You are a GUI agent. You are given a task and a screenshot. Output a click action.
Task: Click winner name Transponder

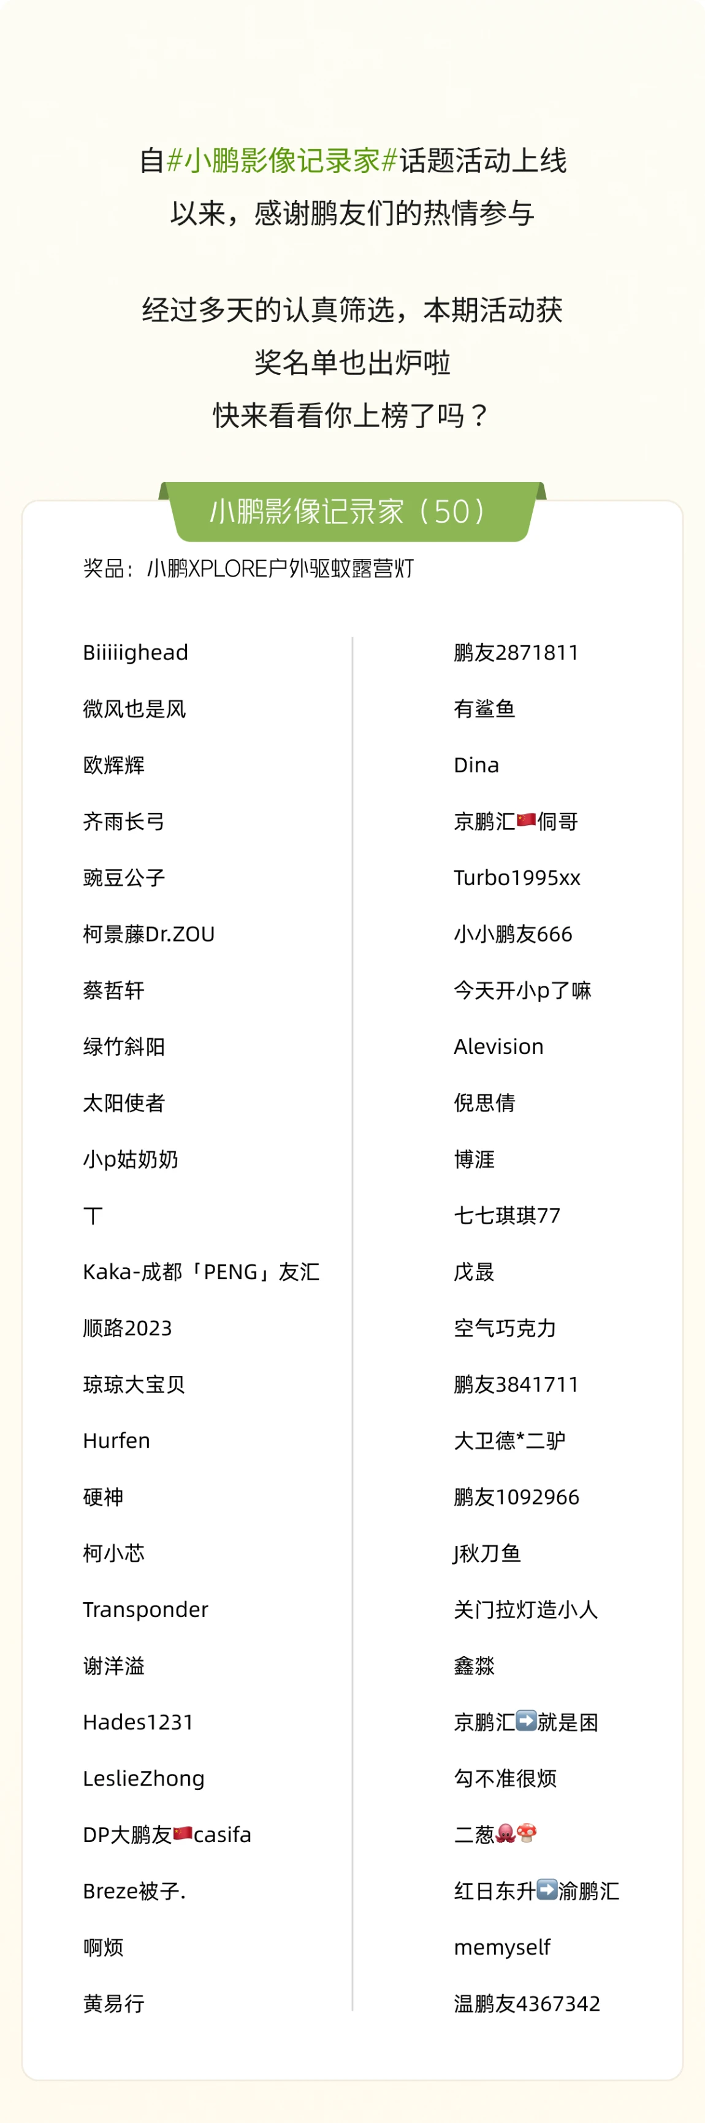tap(146, 1610)
